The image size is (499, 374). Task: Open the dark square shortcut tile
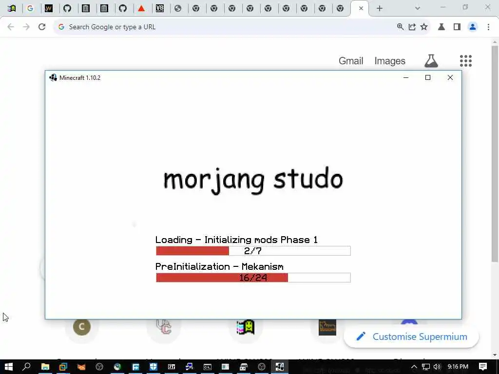(327, 328)
